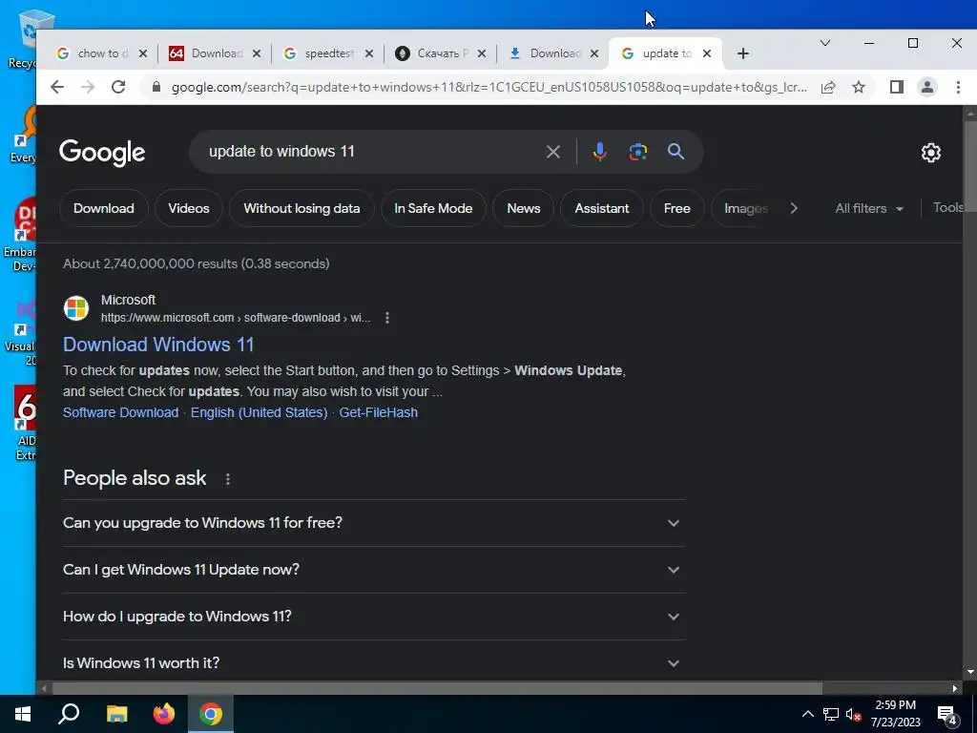Clear the search box text
Screen dimensions: 977x733
click(x=552, y=152)
